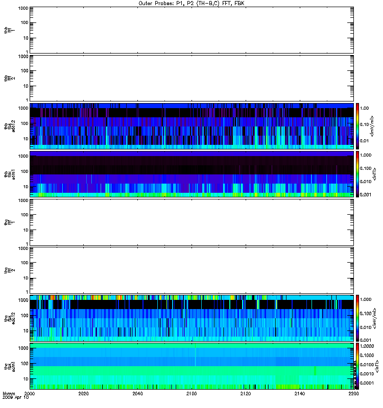The width and height of the screenshot is (383, 408).
Task: Click the '0.10' value on thb edc12 color bar
Action: pos(365,124)
